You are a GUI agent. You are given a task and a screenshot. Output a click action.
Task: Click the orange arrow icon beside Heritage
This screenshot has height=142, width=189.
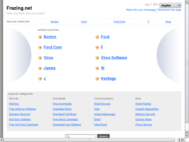click(97, 79)
